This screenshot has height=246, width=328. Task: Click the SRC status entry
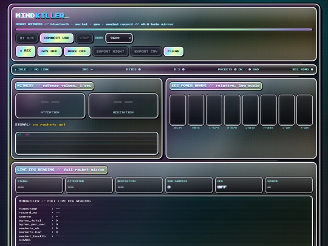[x=87, y=69]
